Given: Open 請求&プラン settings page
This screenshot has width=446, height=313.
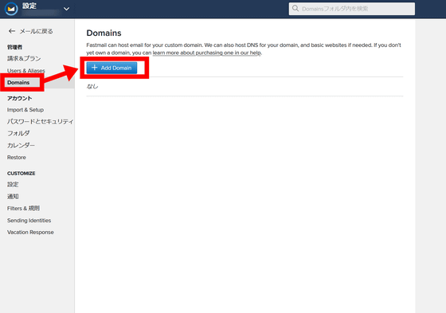Looking at the screenshot, I should (x=24, y=58).
